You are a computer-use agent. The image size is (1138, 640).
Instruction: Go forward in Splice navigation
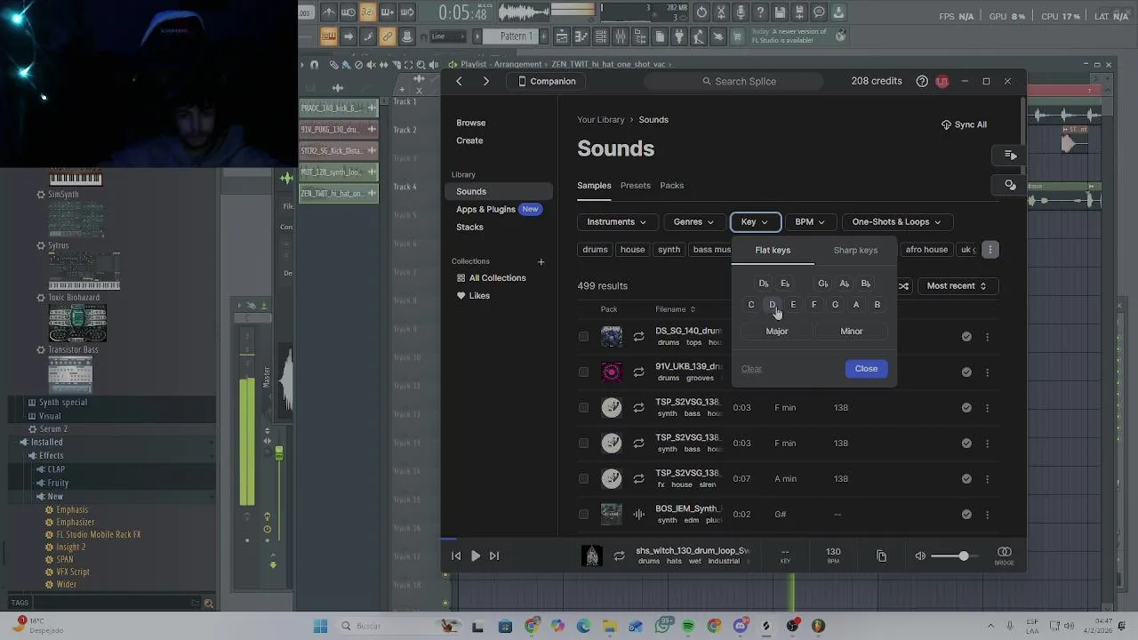[x=485, y=81]
